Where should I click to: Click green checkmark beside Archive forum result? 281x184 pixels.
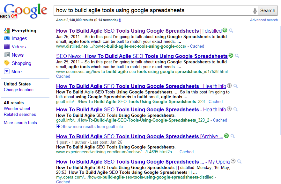point(226,136)
